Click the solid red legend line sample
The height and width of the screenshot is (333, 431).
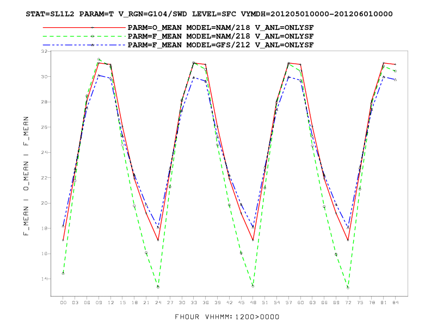pos(84,27)
